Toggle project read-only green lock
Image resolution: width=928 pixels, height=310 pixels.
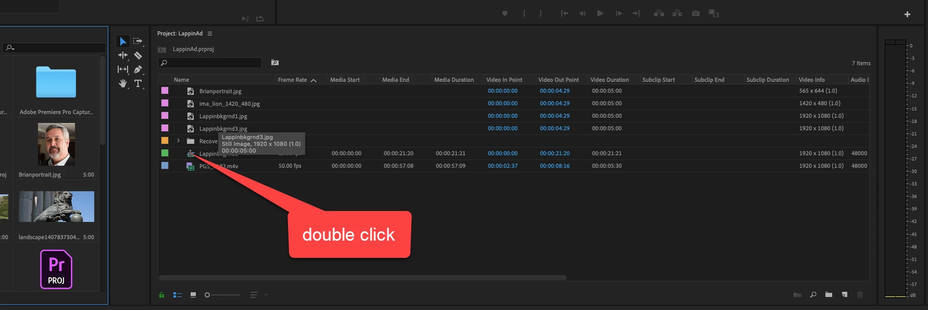[161, 295]
